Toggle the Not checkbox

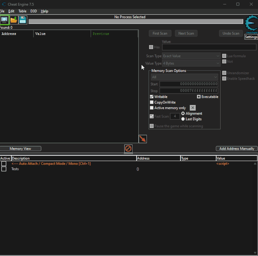tap(224, 61)
